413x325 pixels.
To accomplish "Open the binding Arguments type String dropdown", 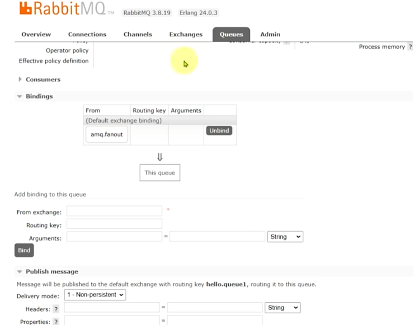I will tap(285, 237).
